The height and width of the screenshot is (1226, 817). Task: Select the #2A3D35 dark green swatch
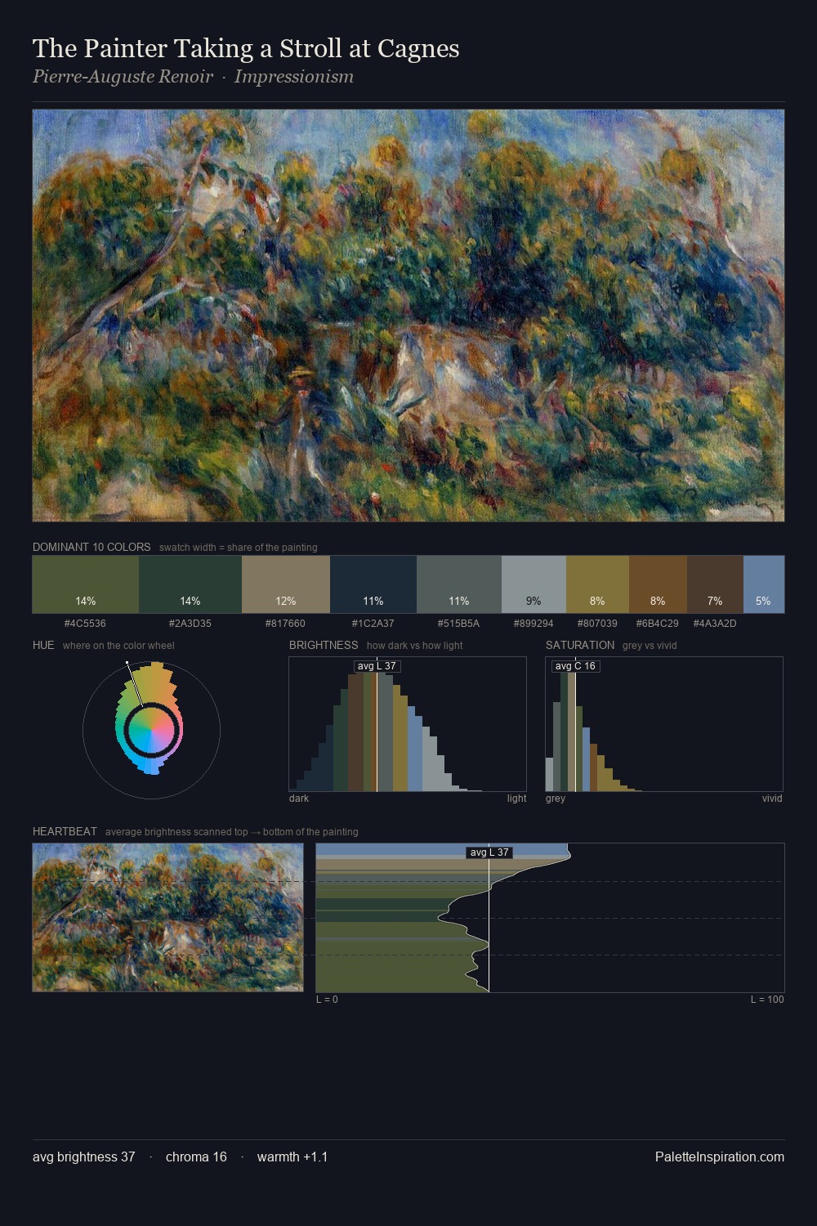pos(190,584)
